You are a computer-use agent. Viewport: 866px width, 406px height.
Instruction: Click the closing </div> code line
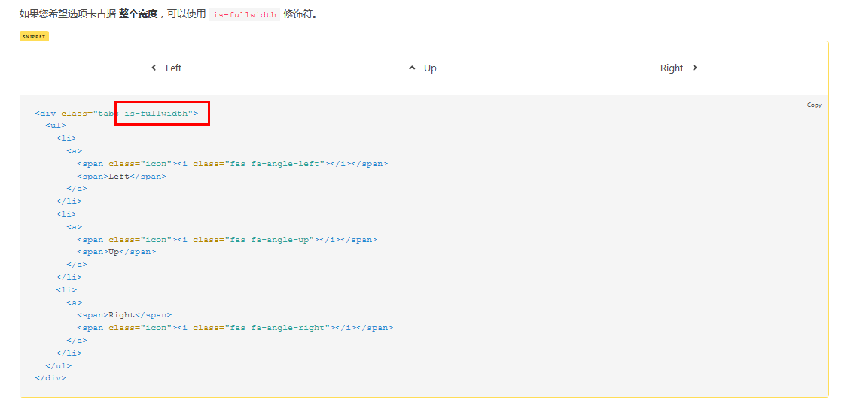pyautogui.click(x=50, y=378)
